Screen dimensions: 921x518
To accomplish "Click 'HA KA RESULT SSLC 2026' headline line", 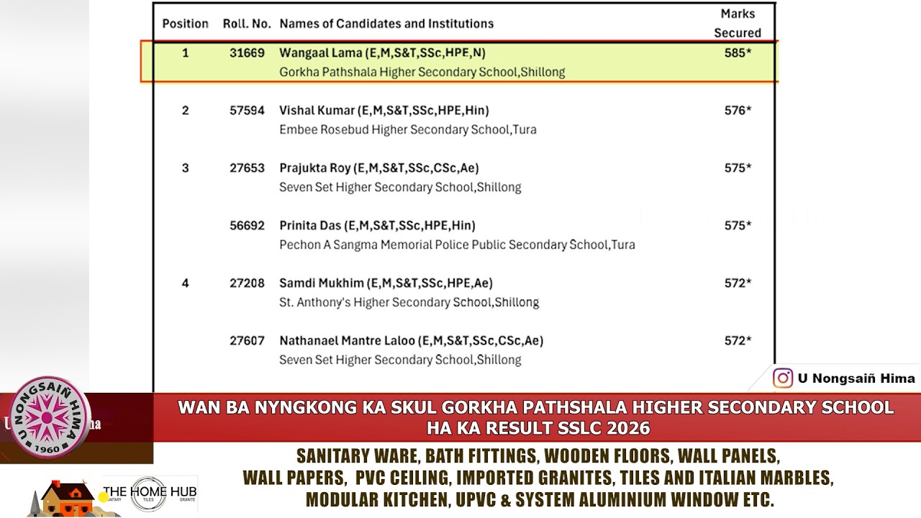I will 538,429.
